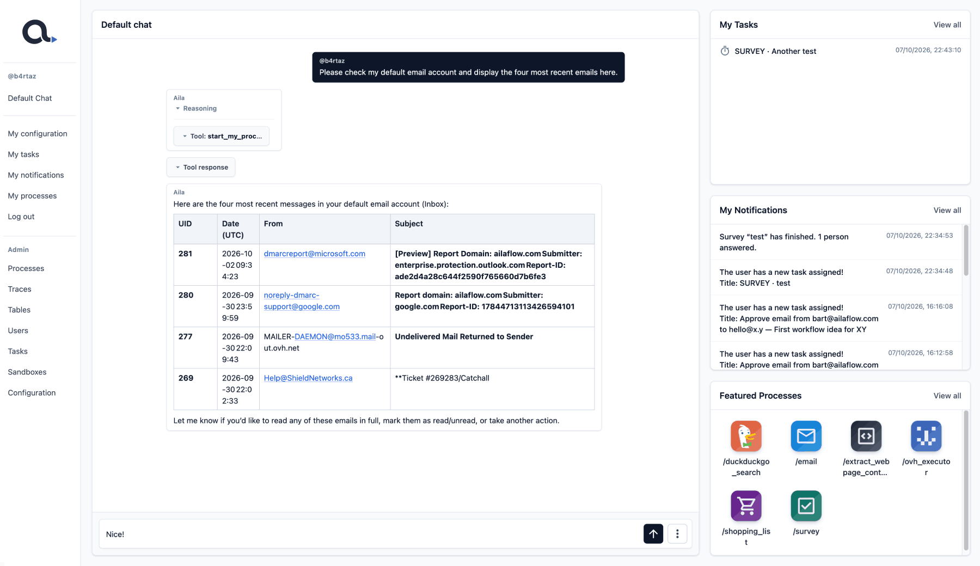Click the Featured Processes panel scrollbar
The height and width of the screenshot is (566, 980).
[x=966, y=480]
